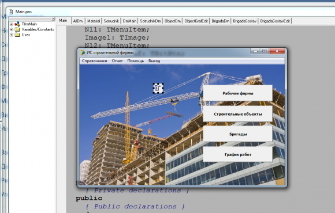Expand the TfrmMain tree node
335x213 pixels.
pyautogui.click(x=12, y=24)
